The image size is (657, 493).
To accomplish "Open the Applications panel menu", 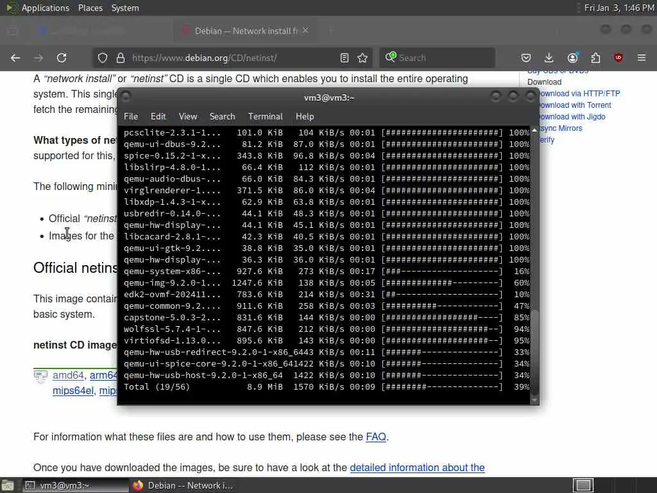I will [x=46, y=8].
